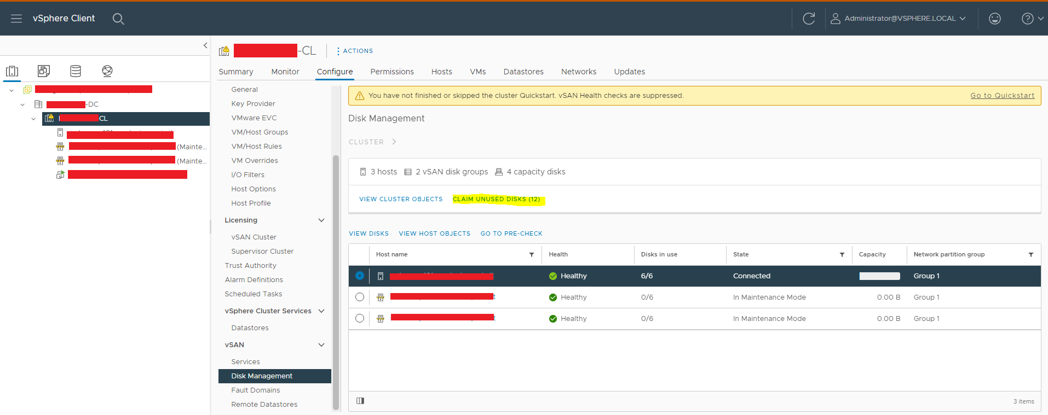The image size is (1048, 415).
Task: Click the configure menu vertical scrollbar
Action: [x=336, y=282]
